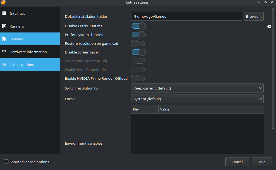Toggle Enable Feral GameMode switch
Viewport: 276px width, 170px height.
click(138, 70)
